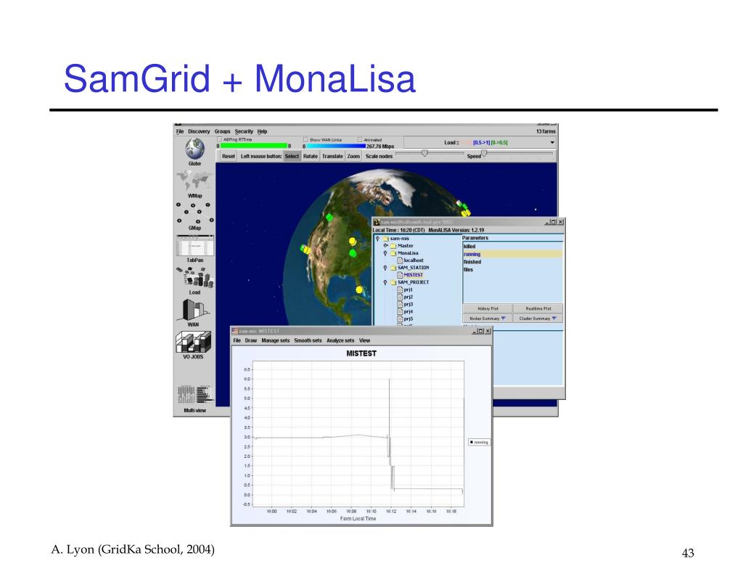
Task: Open Analyze sets menu in MISTEST window
Action: pos(340,340)
